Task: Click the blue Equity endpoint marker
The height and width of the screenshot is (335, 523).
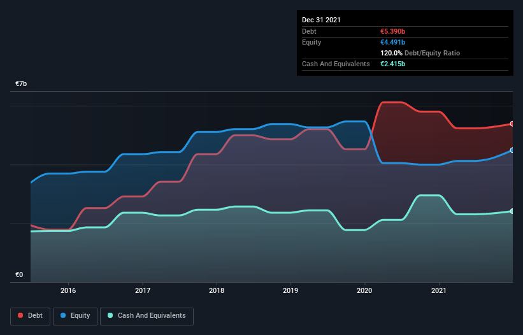Action: (512, 150)
